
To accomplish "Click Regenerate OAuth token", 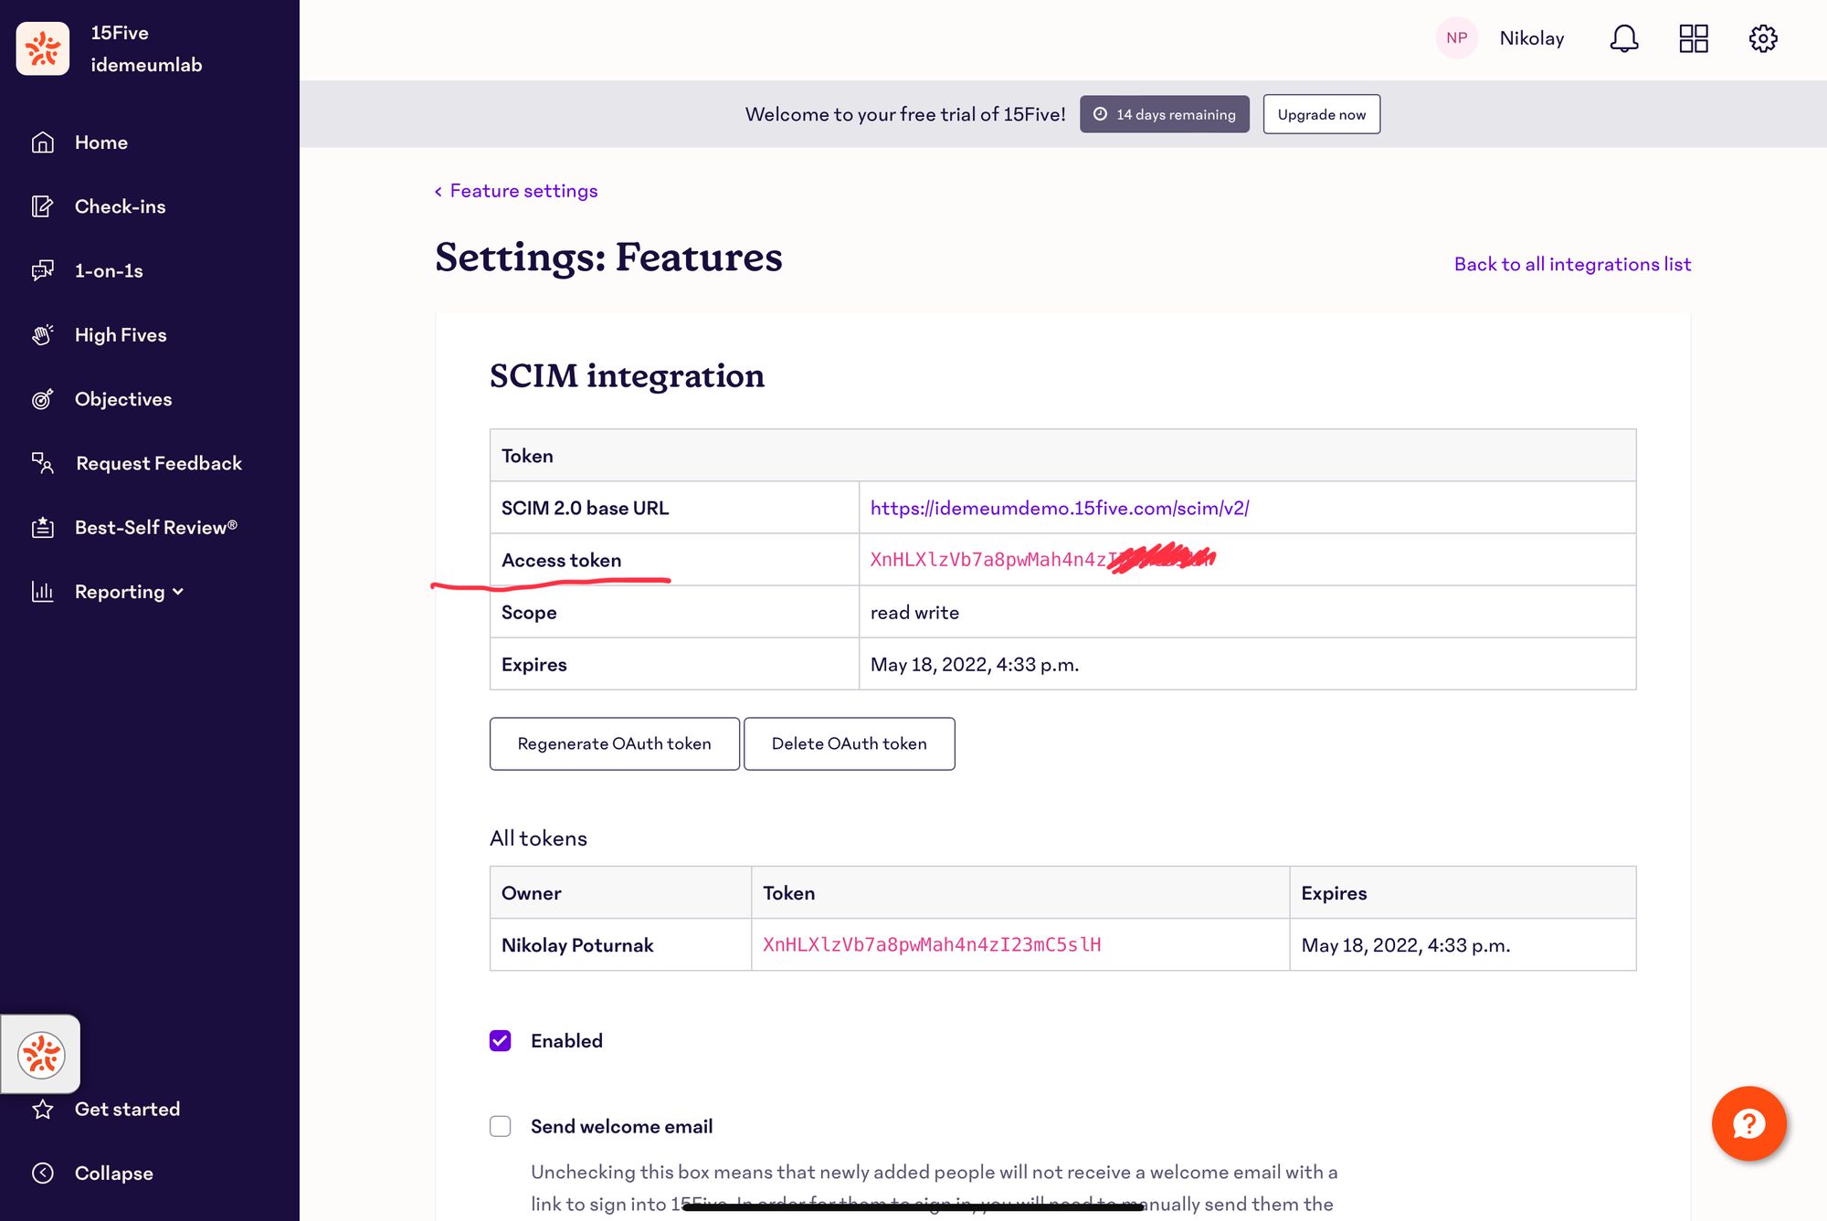I will pos(615,744).
